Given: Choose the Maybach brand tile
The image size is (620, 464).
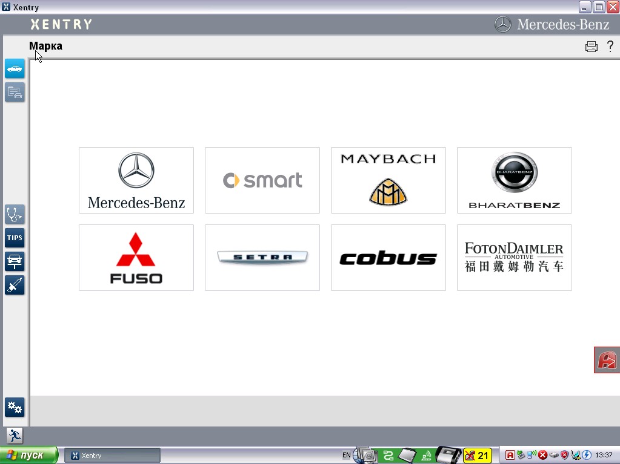Looking at the screenshot, I should click(388, 180).
